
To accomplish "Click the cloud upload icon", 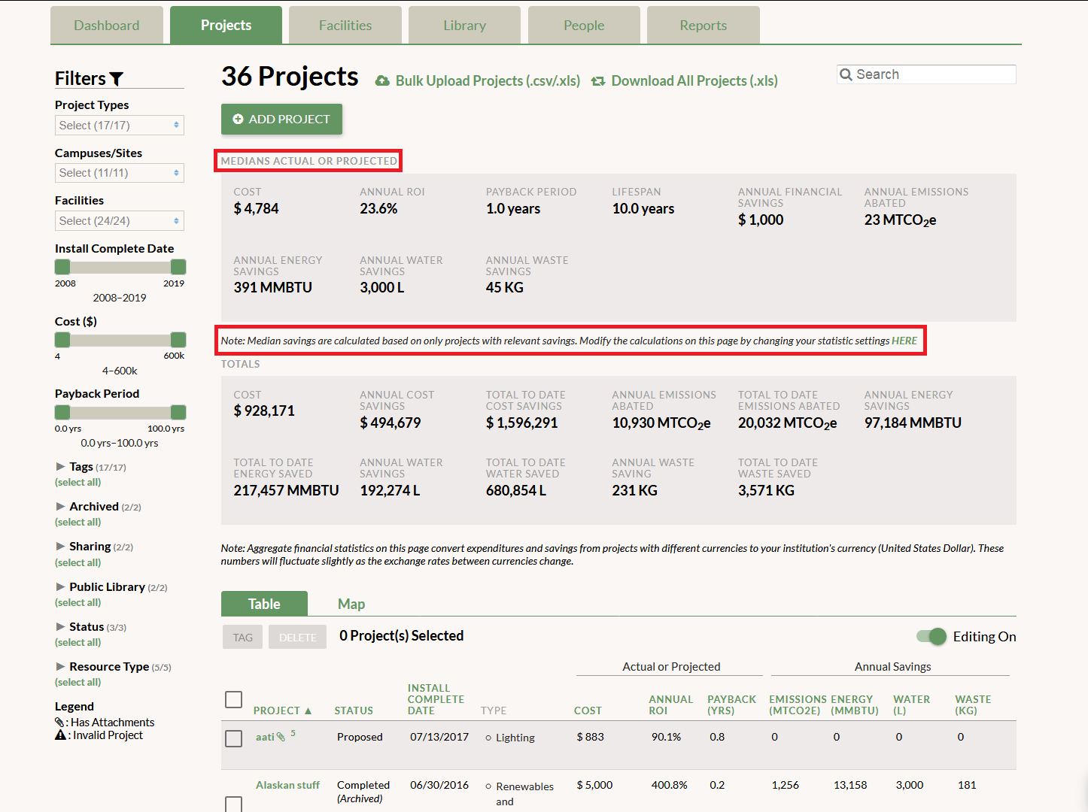I will click(x=382, y=81).
